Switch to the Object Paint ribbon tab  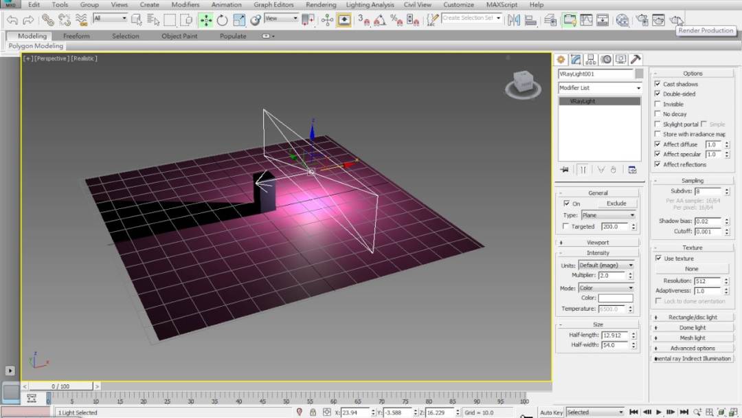(x=179, y=36)
